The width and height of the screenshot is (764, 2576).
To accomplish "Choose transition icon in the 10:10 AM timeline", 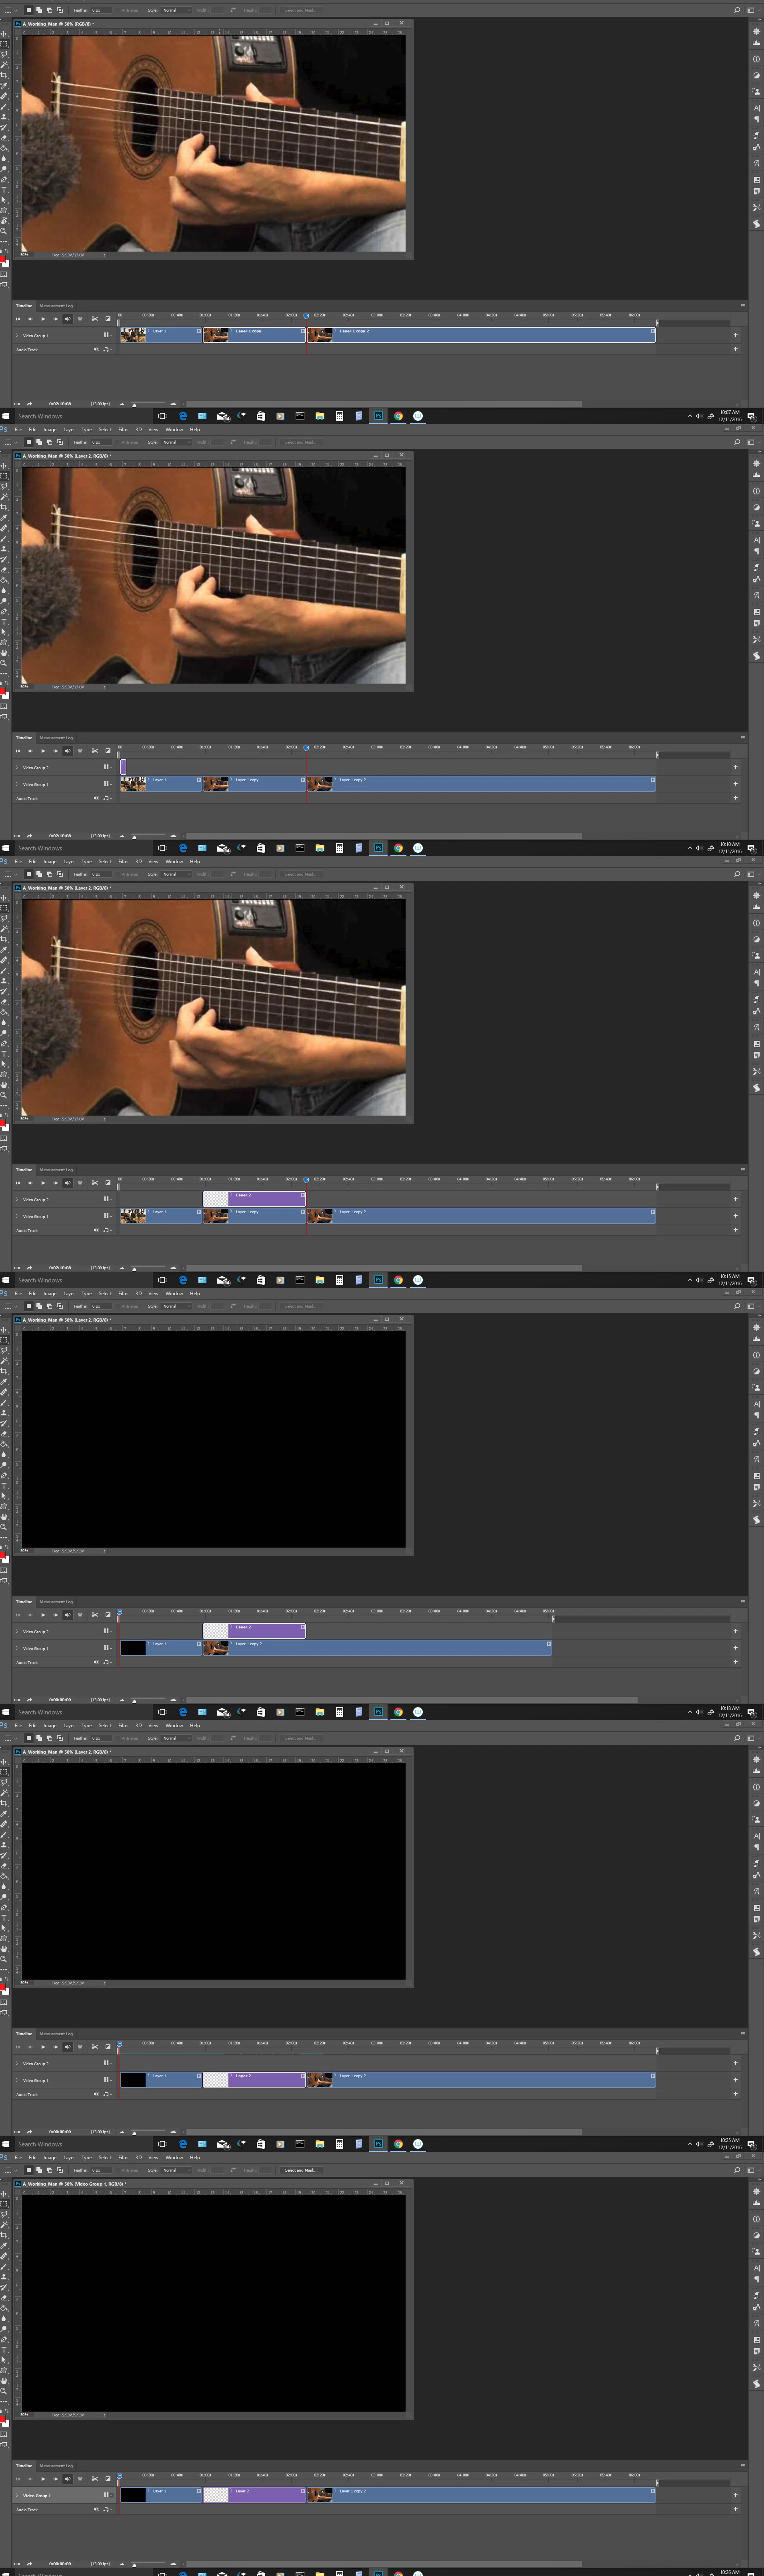I will coord(108,751).
